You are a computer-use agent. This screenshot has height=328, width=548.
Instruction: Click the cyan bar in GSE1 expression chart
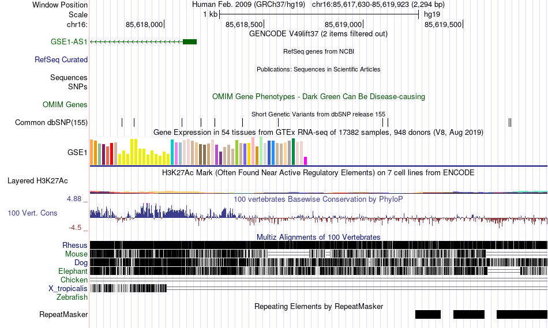pyautogui.click(x=172, y=152)
